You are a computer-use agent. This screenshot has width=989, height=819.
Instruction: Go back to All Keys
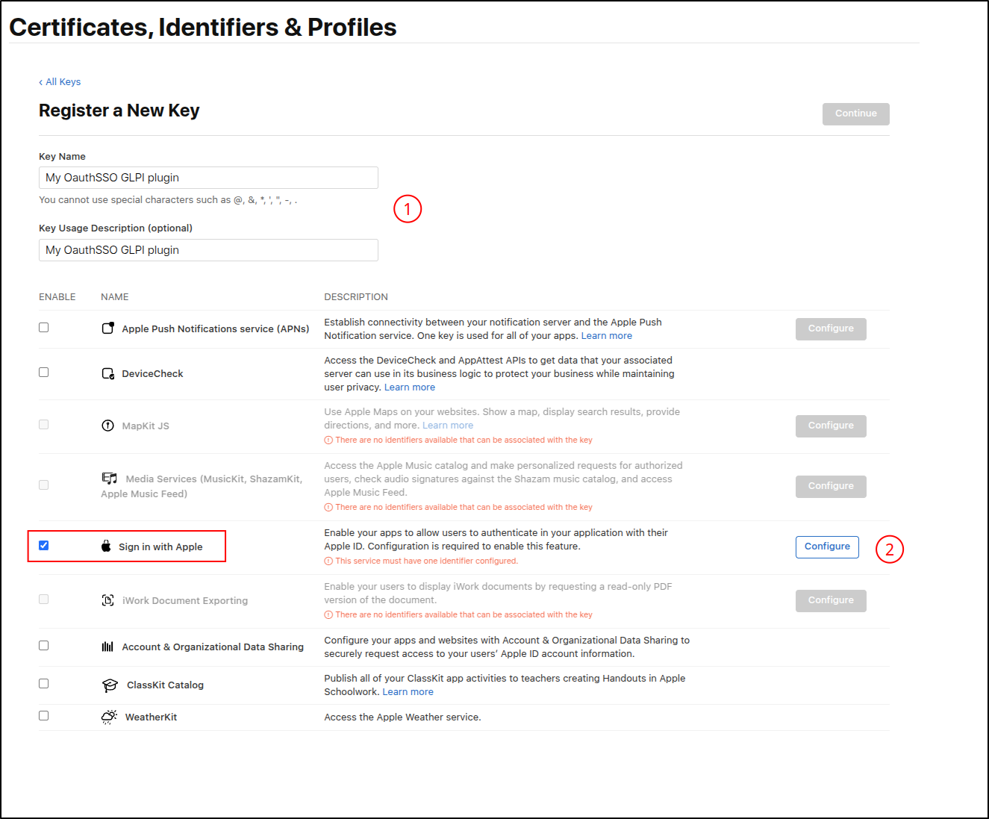point(60,82)
